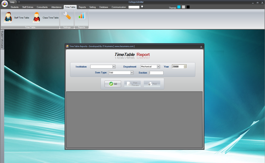Click the wrench Settings icon
The height and width of the screenshot is (163, 265).
(67, 15)
